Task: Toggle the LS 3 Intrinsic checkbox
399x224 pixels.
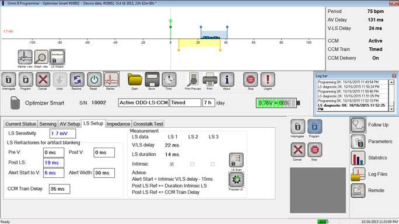Action: 213,164
